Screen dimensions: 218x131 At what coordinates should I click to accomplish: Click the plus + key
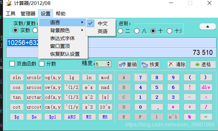190,107
